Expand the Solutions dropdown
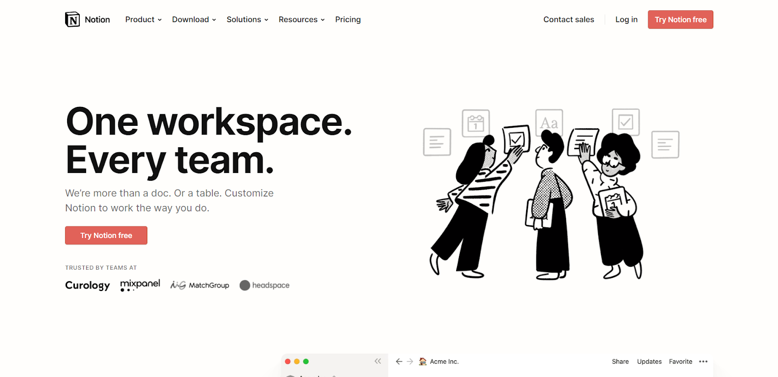The image size is (778, 377). pos(248,19)
